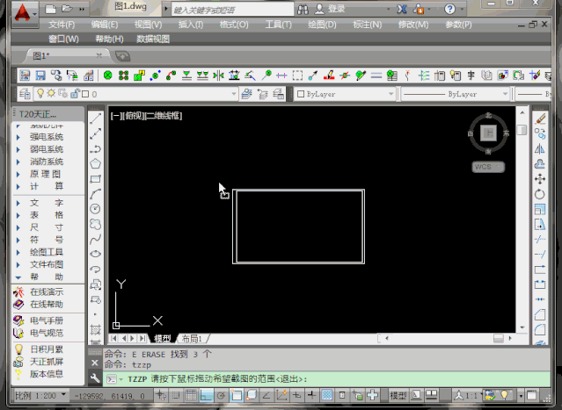Click the layer 0 color swatch

click(x=85, y=94)
